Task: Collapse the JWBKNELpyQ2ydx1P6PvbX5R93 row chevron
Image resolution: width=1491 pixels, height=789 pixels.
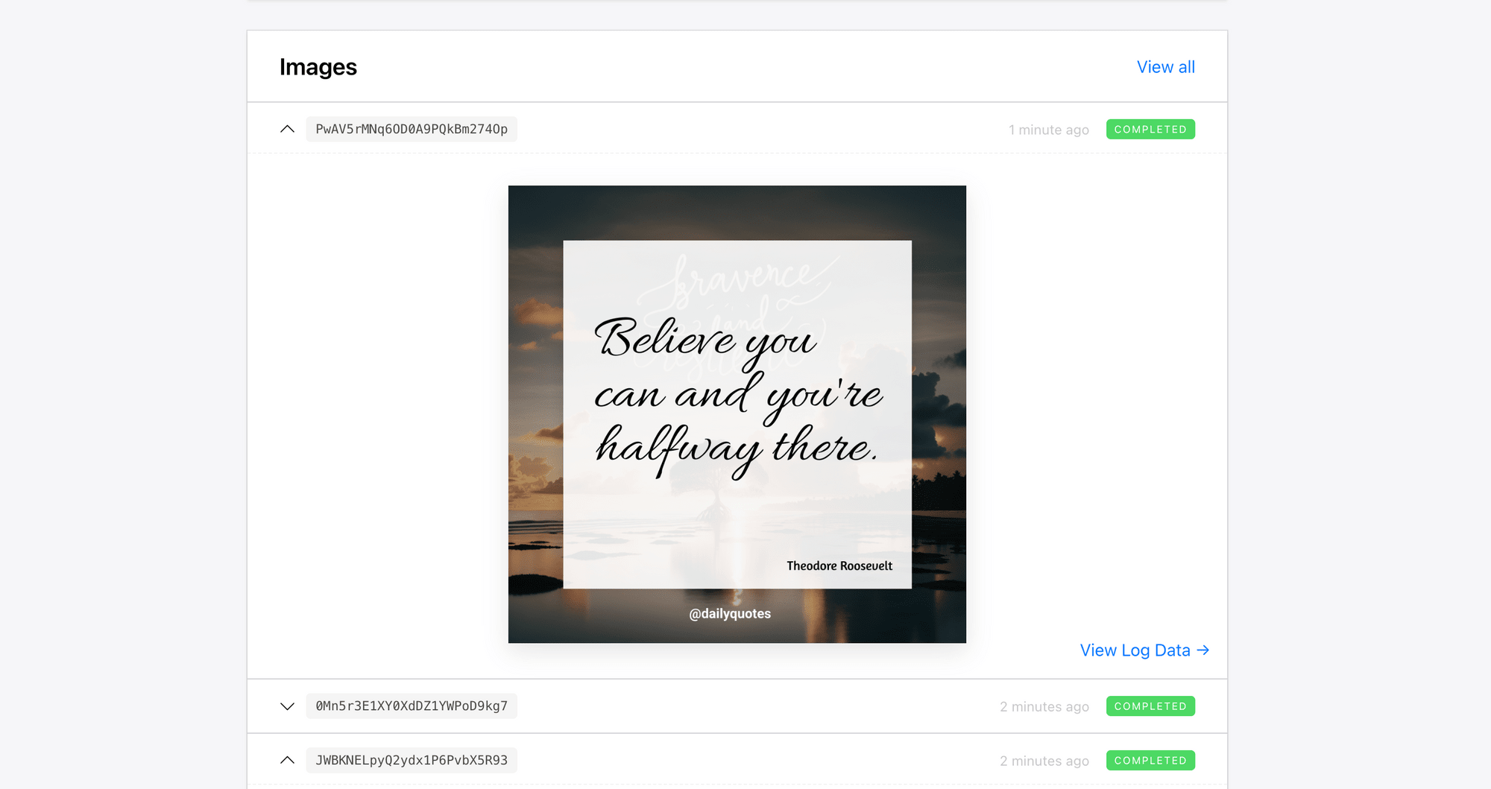Action: point(287,761)
